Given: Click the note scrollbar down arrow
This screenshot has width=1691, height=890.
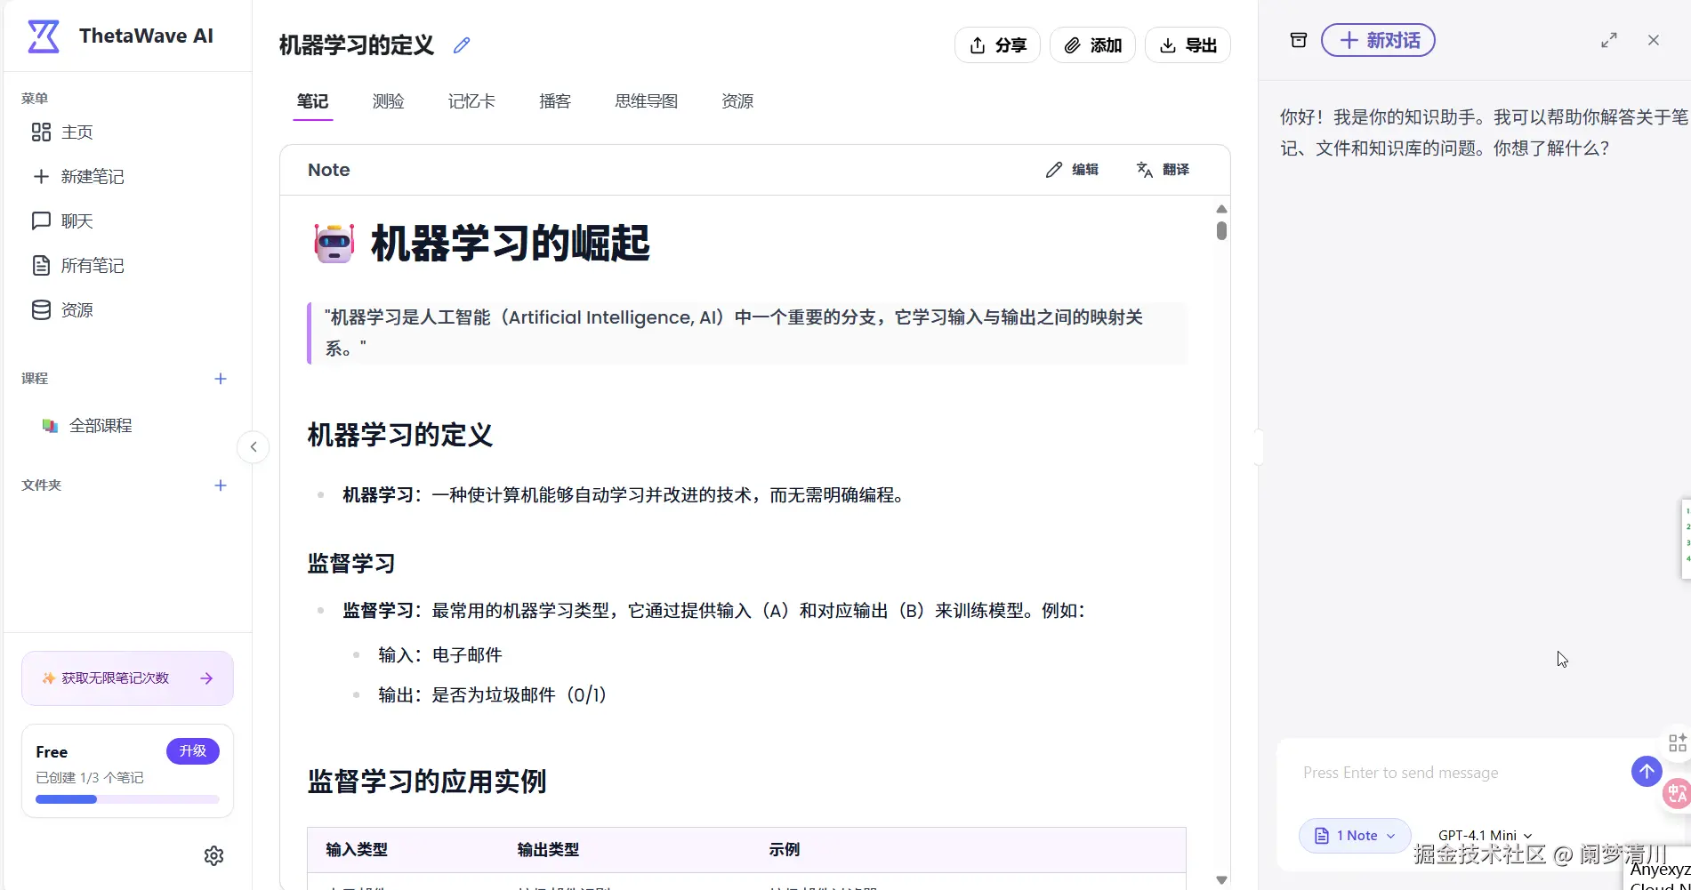Looking at the screenshot, I should 1221,879.
